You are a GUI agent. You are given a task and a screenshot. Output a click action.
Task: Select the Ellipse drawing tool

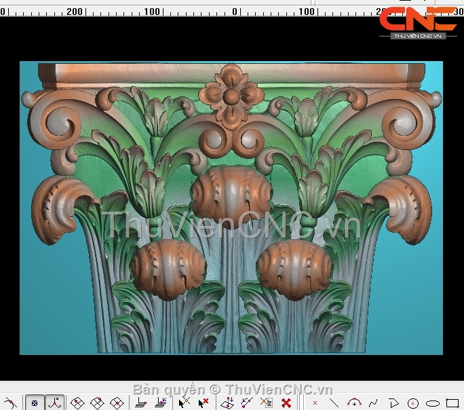(x=432, y=403)
